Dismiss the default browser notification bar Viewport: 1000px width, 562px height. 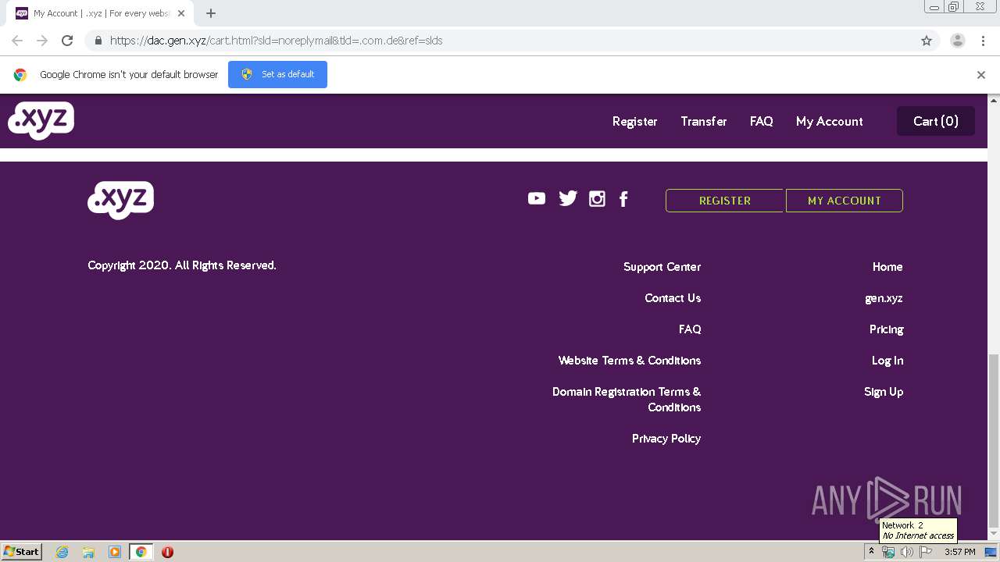click(x=981, y=75)
